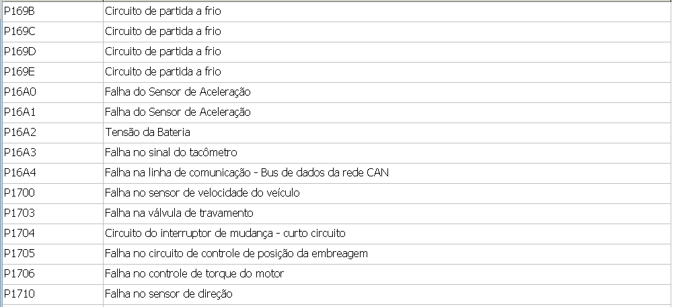Click the P16A4 code cell

[x=19, y=172]
